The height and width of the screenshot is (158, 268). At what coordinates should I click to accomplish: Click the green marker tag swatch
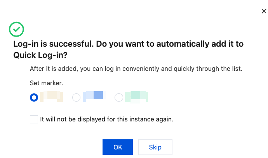click(x=136, y=96)
